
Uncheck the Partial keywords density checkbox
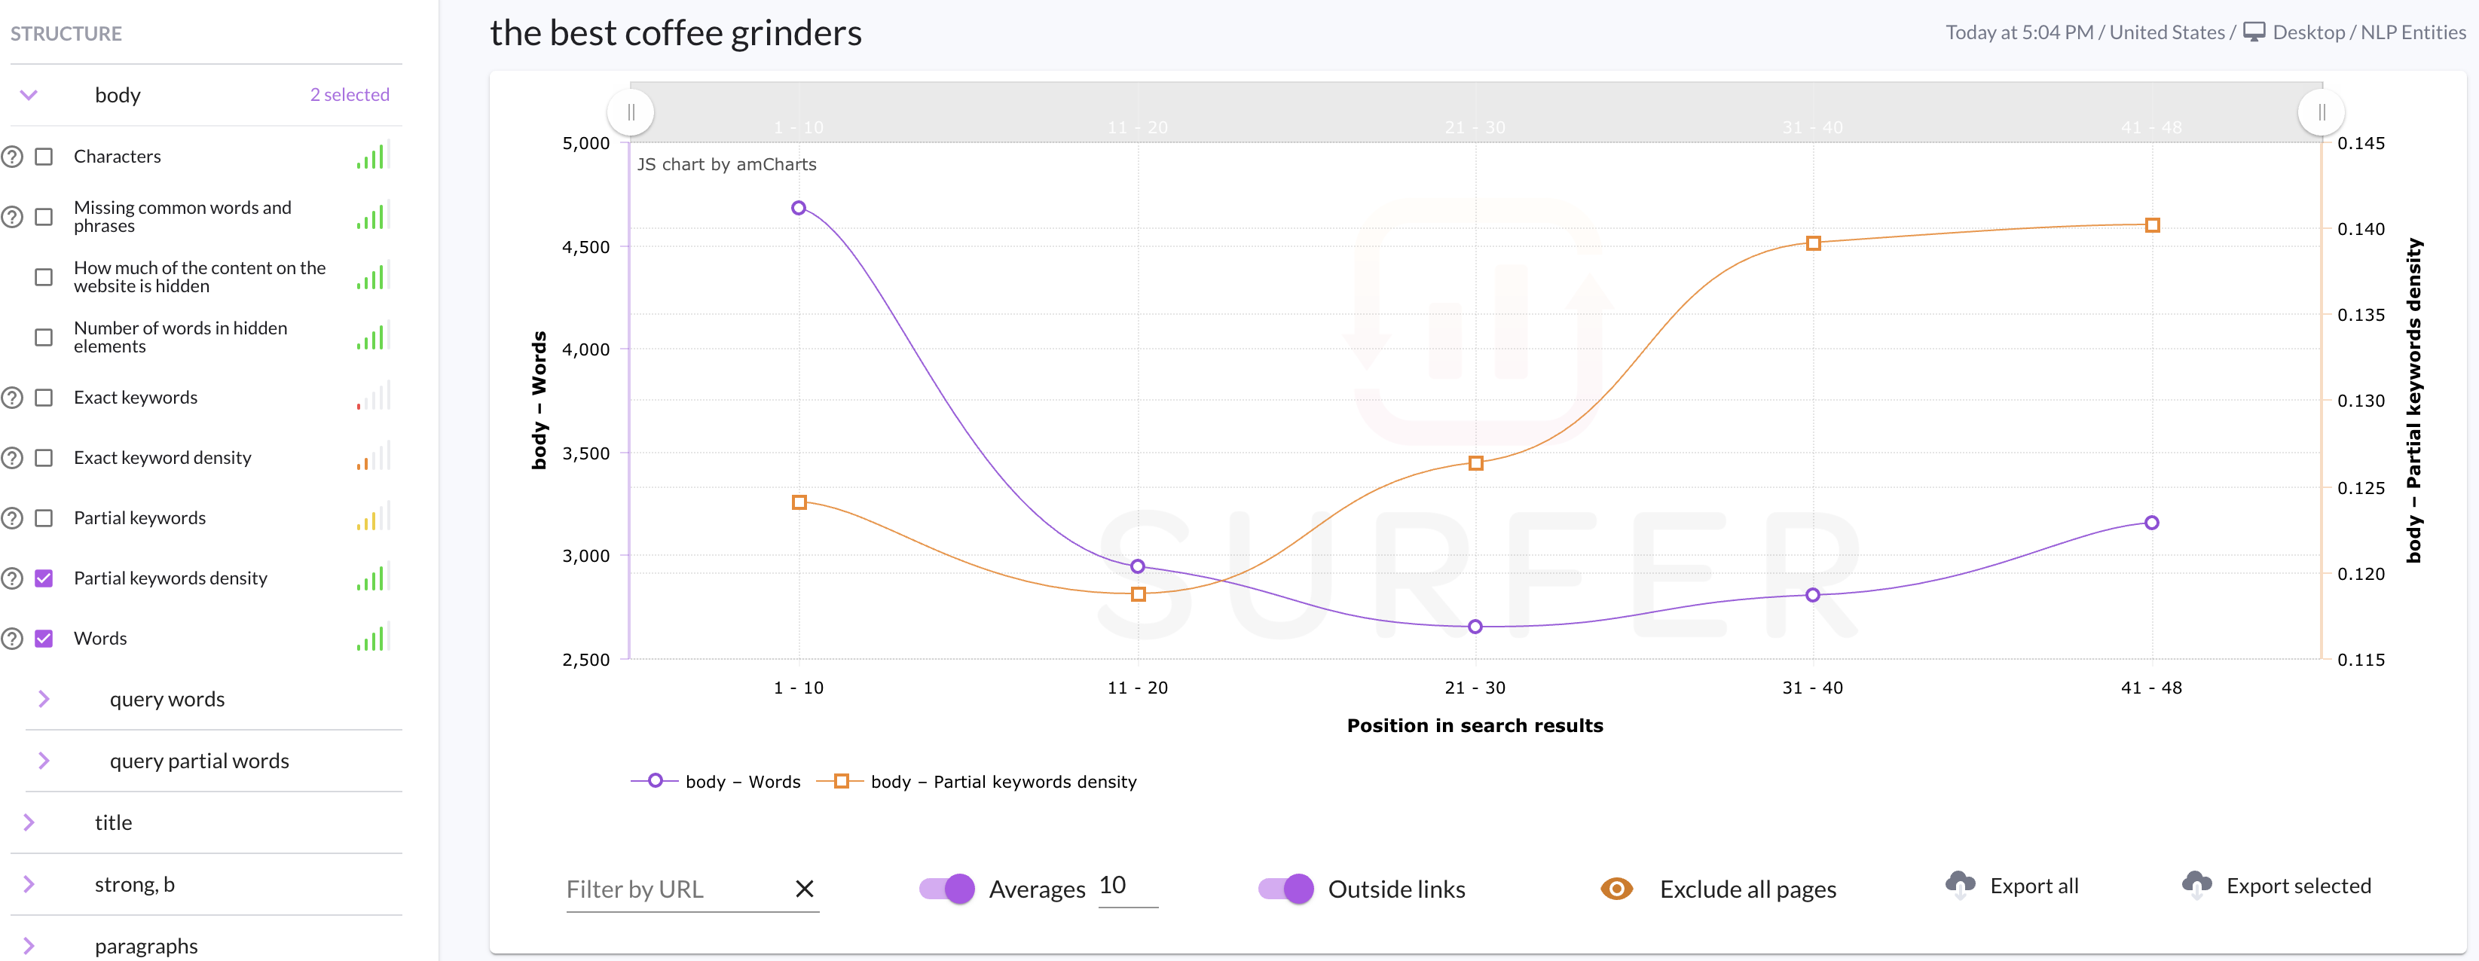pos(44,578)
